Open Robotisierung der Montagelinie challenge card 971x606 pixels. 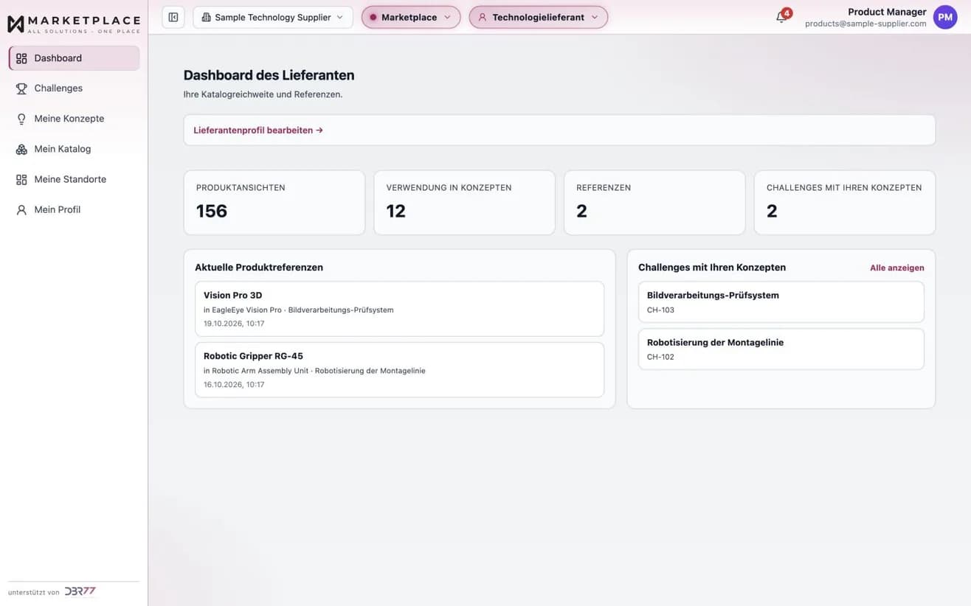[x=781, y=349]
